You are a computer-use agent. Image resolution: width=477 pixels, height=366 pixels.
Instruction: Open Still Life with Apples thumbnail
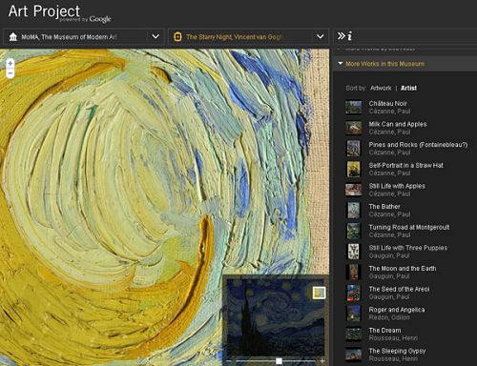point(353,190)
